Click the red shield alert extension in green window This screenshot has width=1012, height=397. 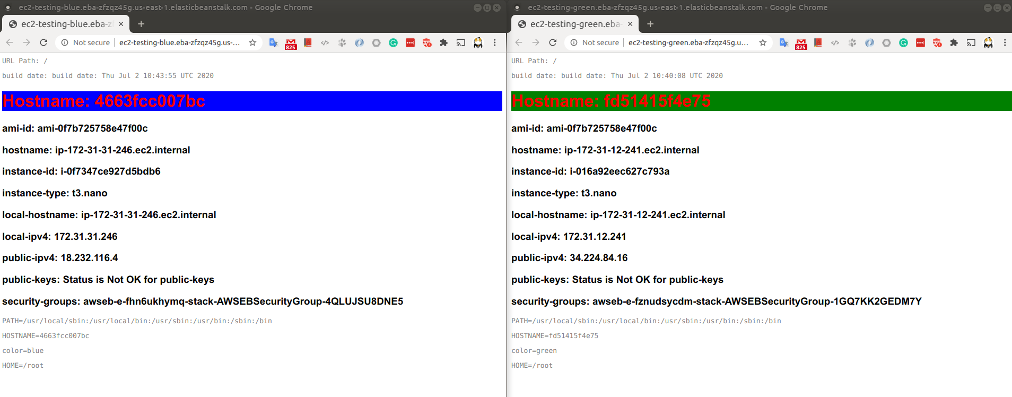click(937, 42)
